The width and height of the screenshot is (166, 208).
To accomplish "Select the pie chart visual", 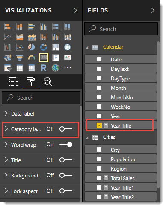I will coord(32,47).
